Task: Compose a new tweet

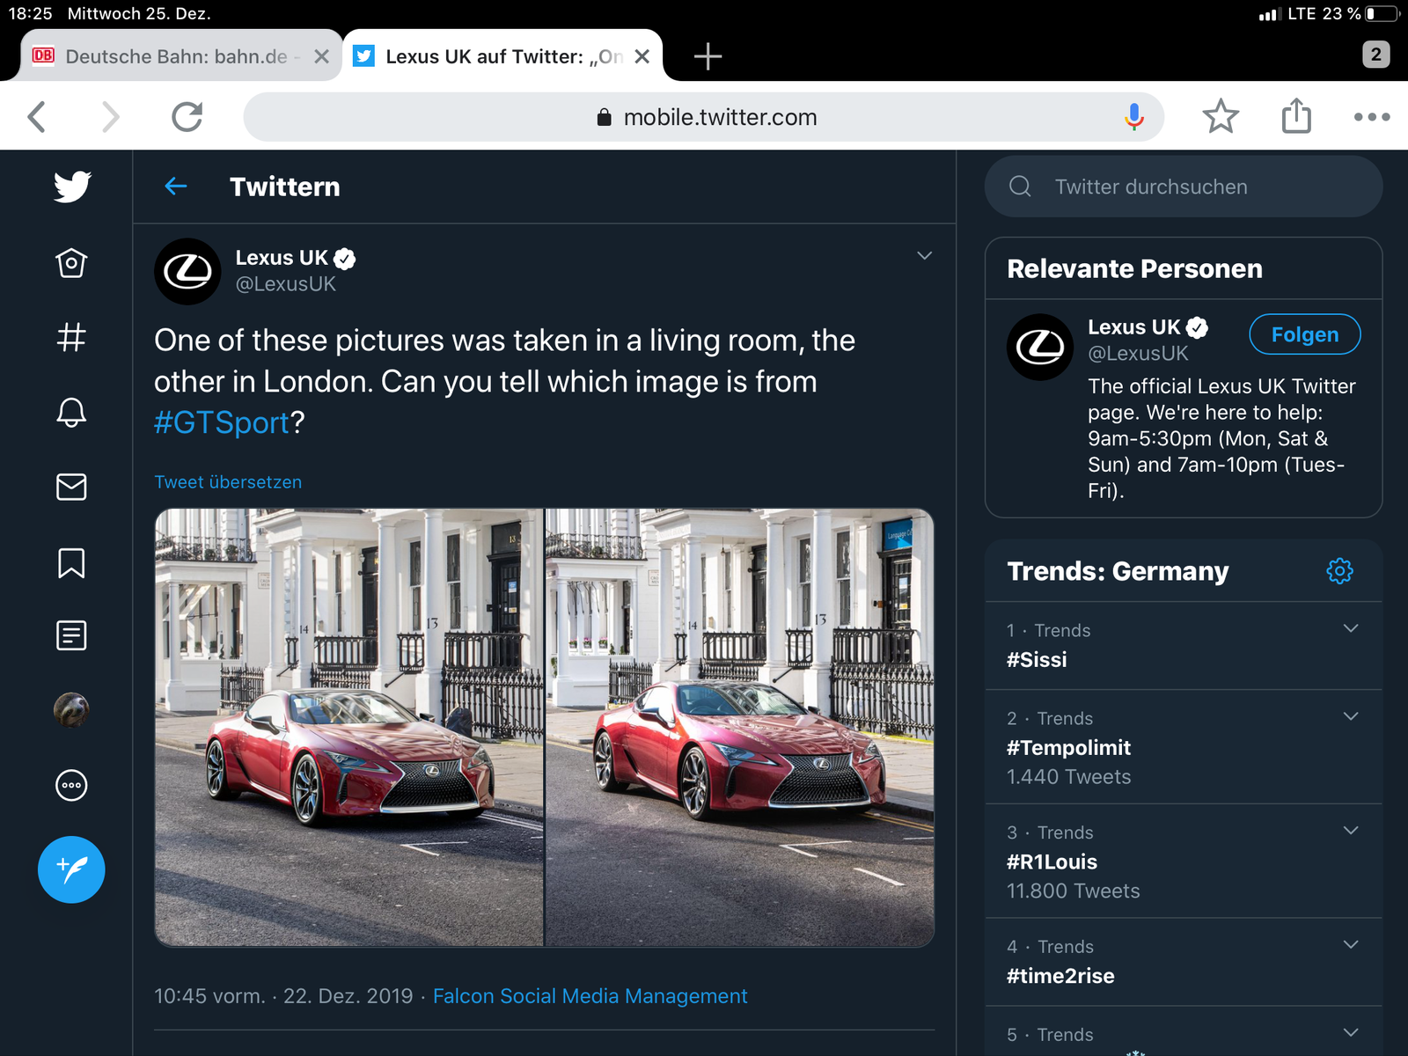Action: pyautogui.click(x=71, y=869)
